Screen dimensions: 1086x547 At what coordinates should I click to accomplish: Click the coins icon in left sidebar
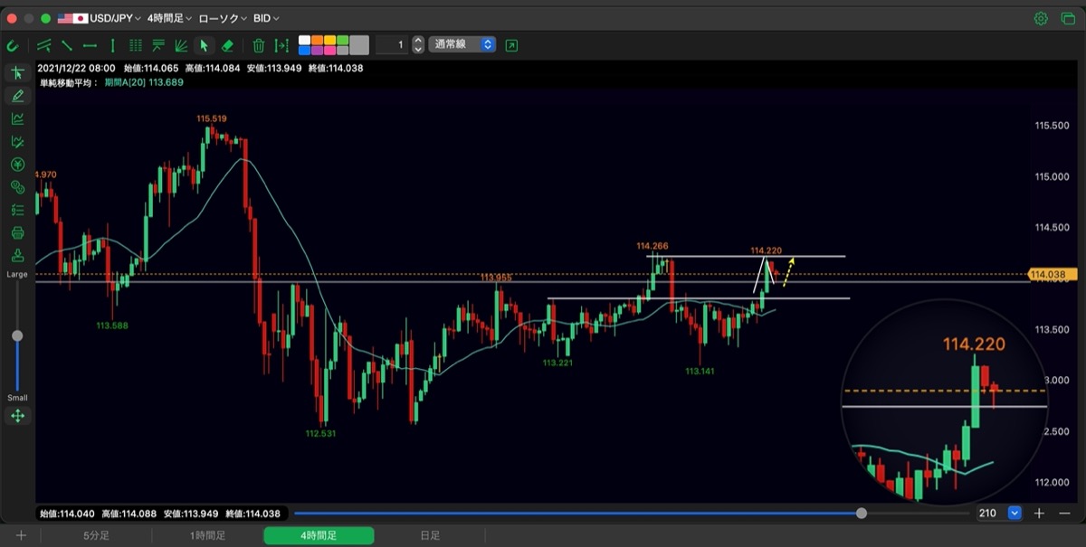pos(17,186)
